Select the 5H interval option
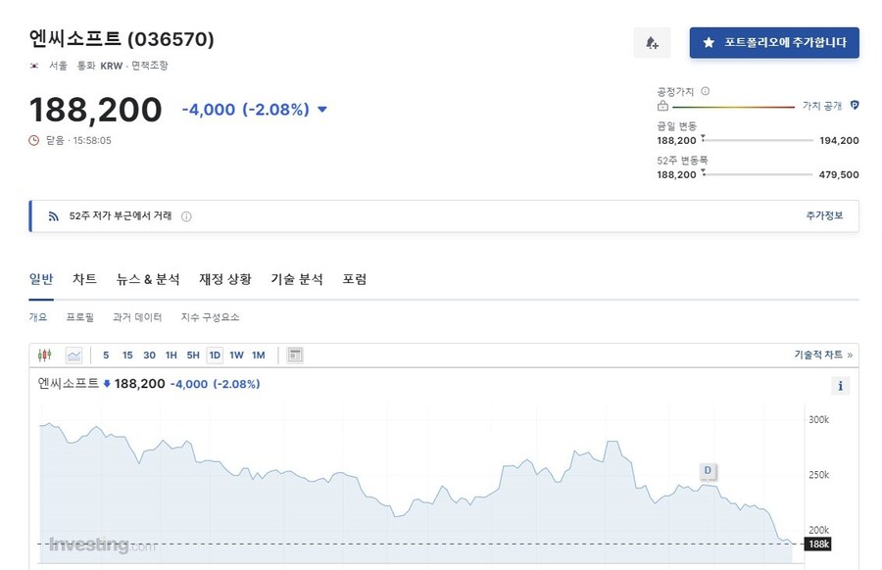882x570 pixels. pos(193,355)
